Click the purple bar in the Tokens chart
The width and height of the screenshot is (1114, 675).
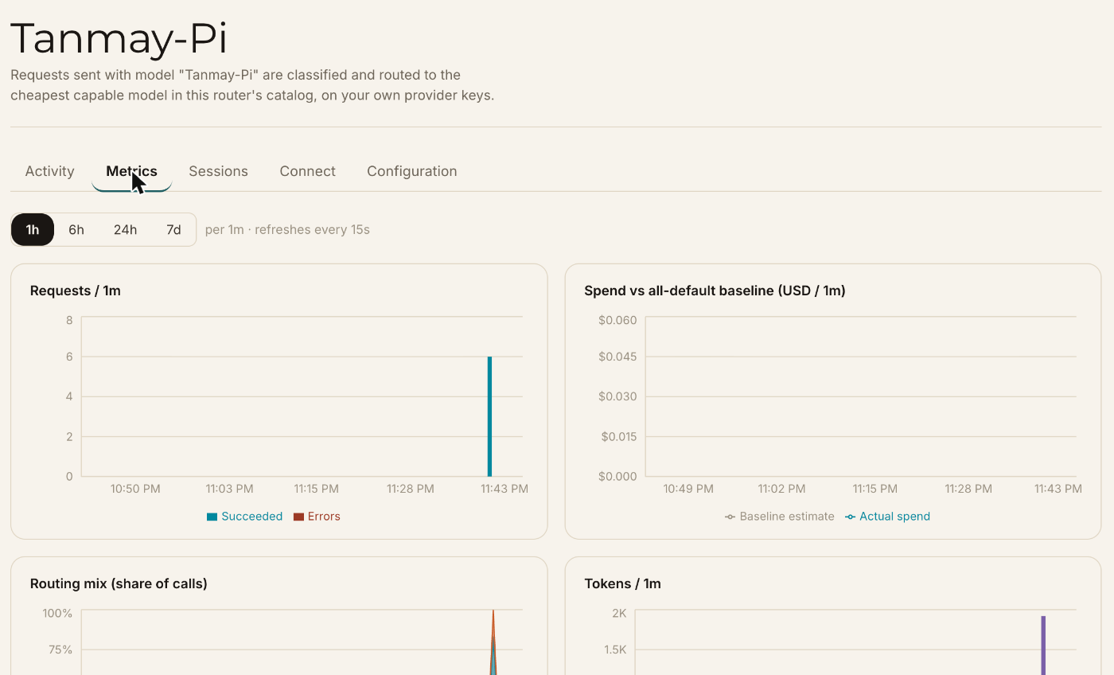pyautogui.click(x=1043, y=645)
